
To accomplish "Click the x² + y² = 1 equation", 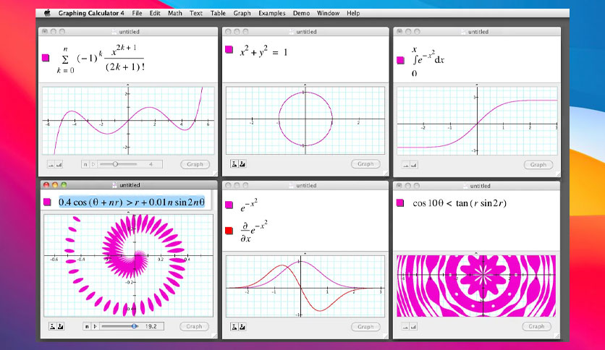I will (264, 51).
